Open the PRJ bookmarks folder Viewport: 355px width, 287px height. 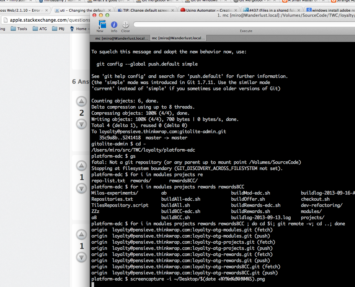click(58, 29)
